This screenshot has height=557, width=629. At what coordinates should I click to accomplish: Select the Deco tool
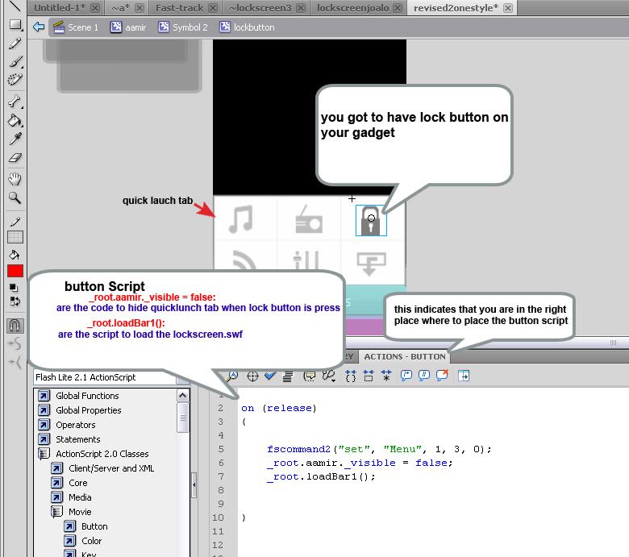tap(15, 80)
